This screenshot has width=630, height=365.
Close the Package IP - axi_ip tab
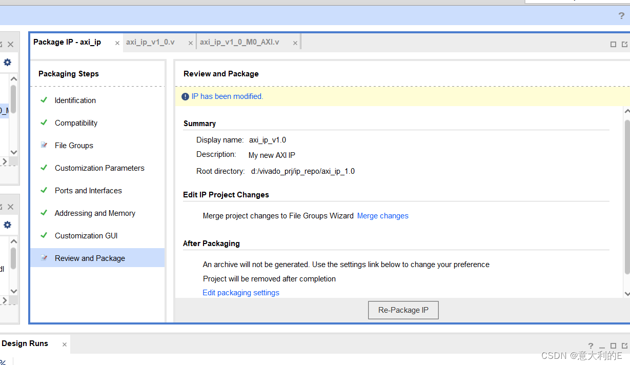[x=117, y=43]
